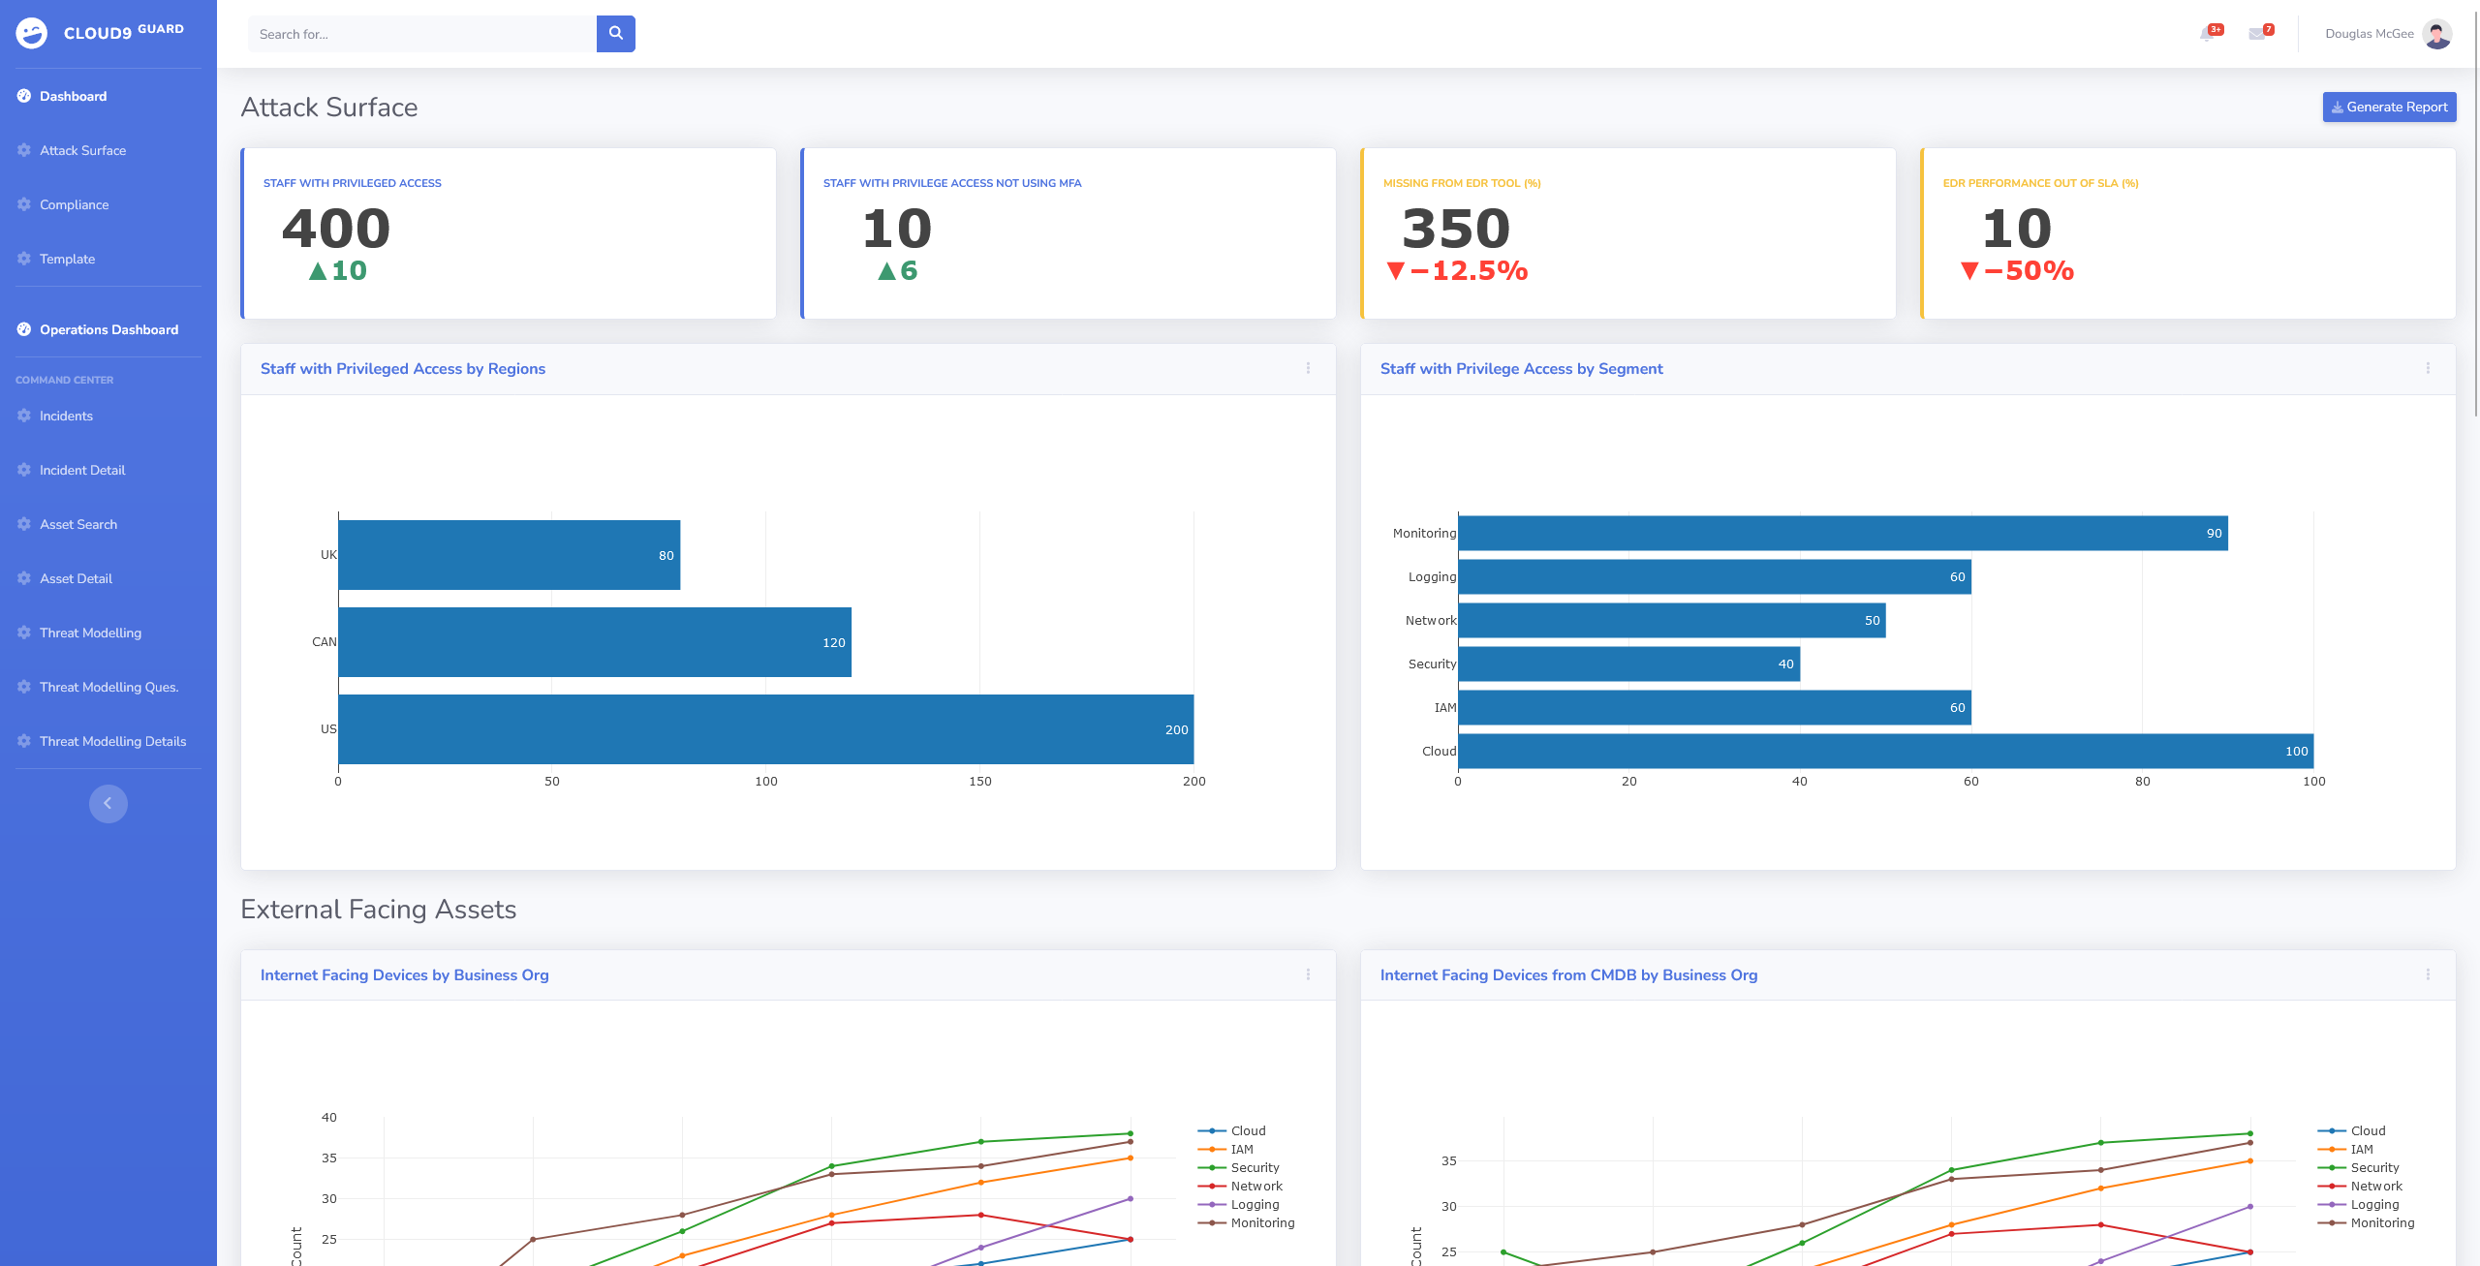Go to Threat Modelling page

90,633
